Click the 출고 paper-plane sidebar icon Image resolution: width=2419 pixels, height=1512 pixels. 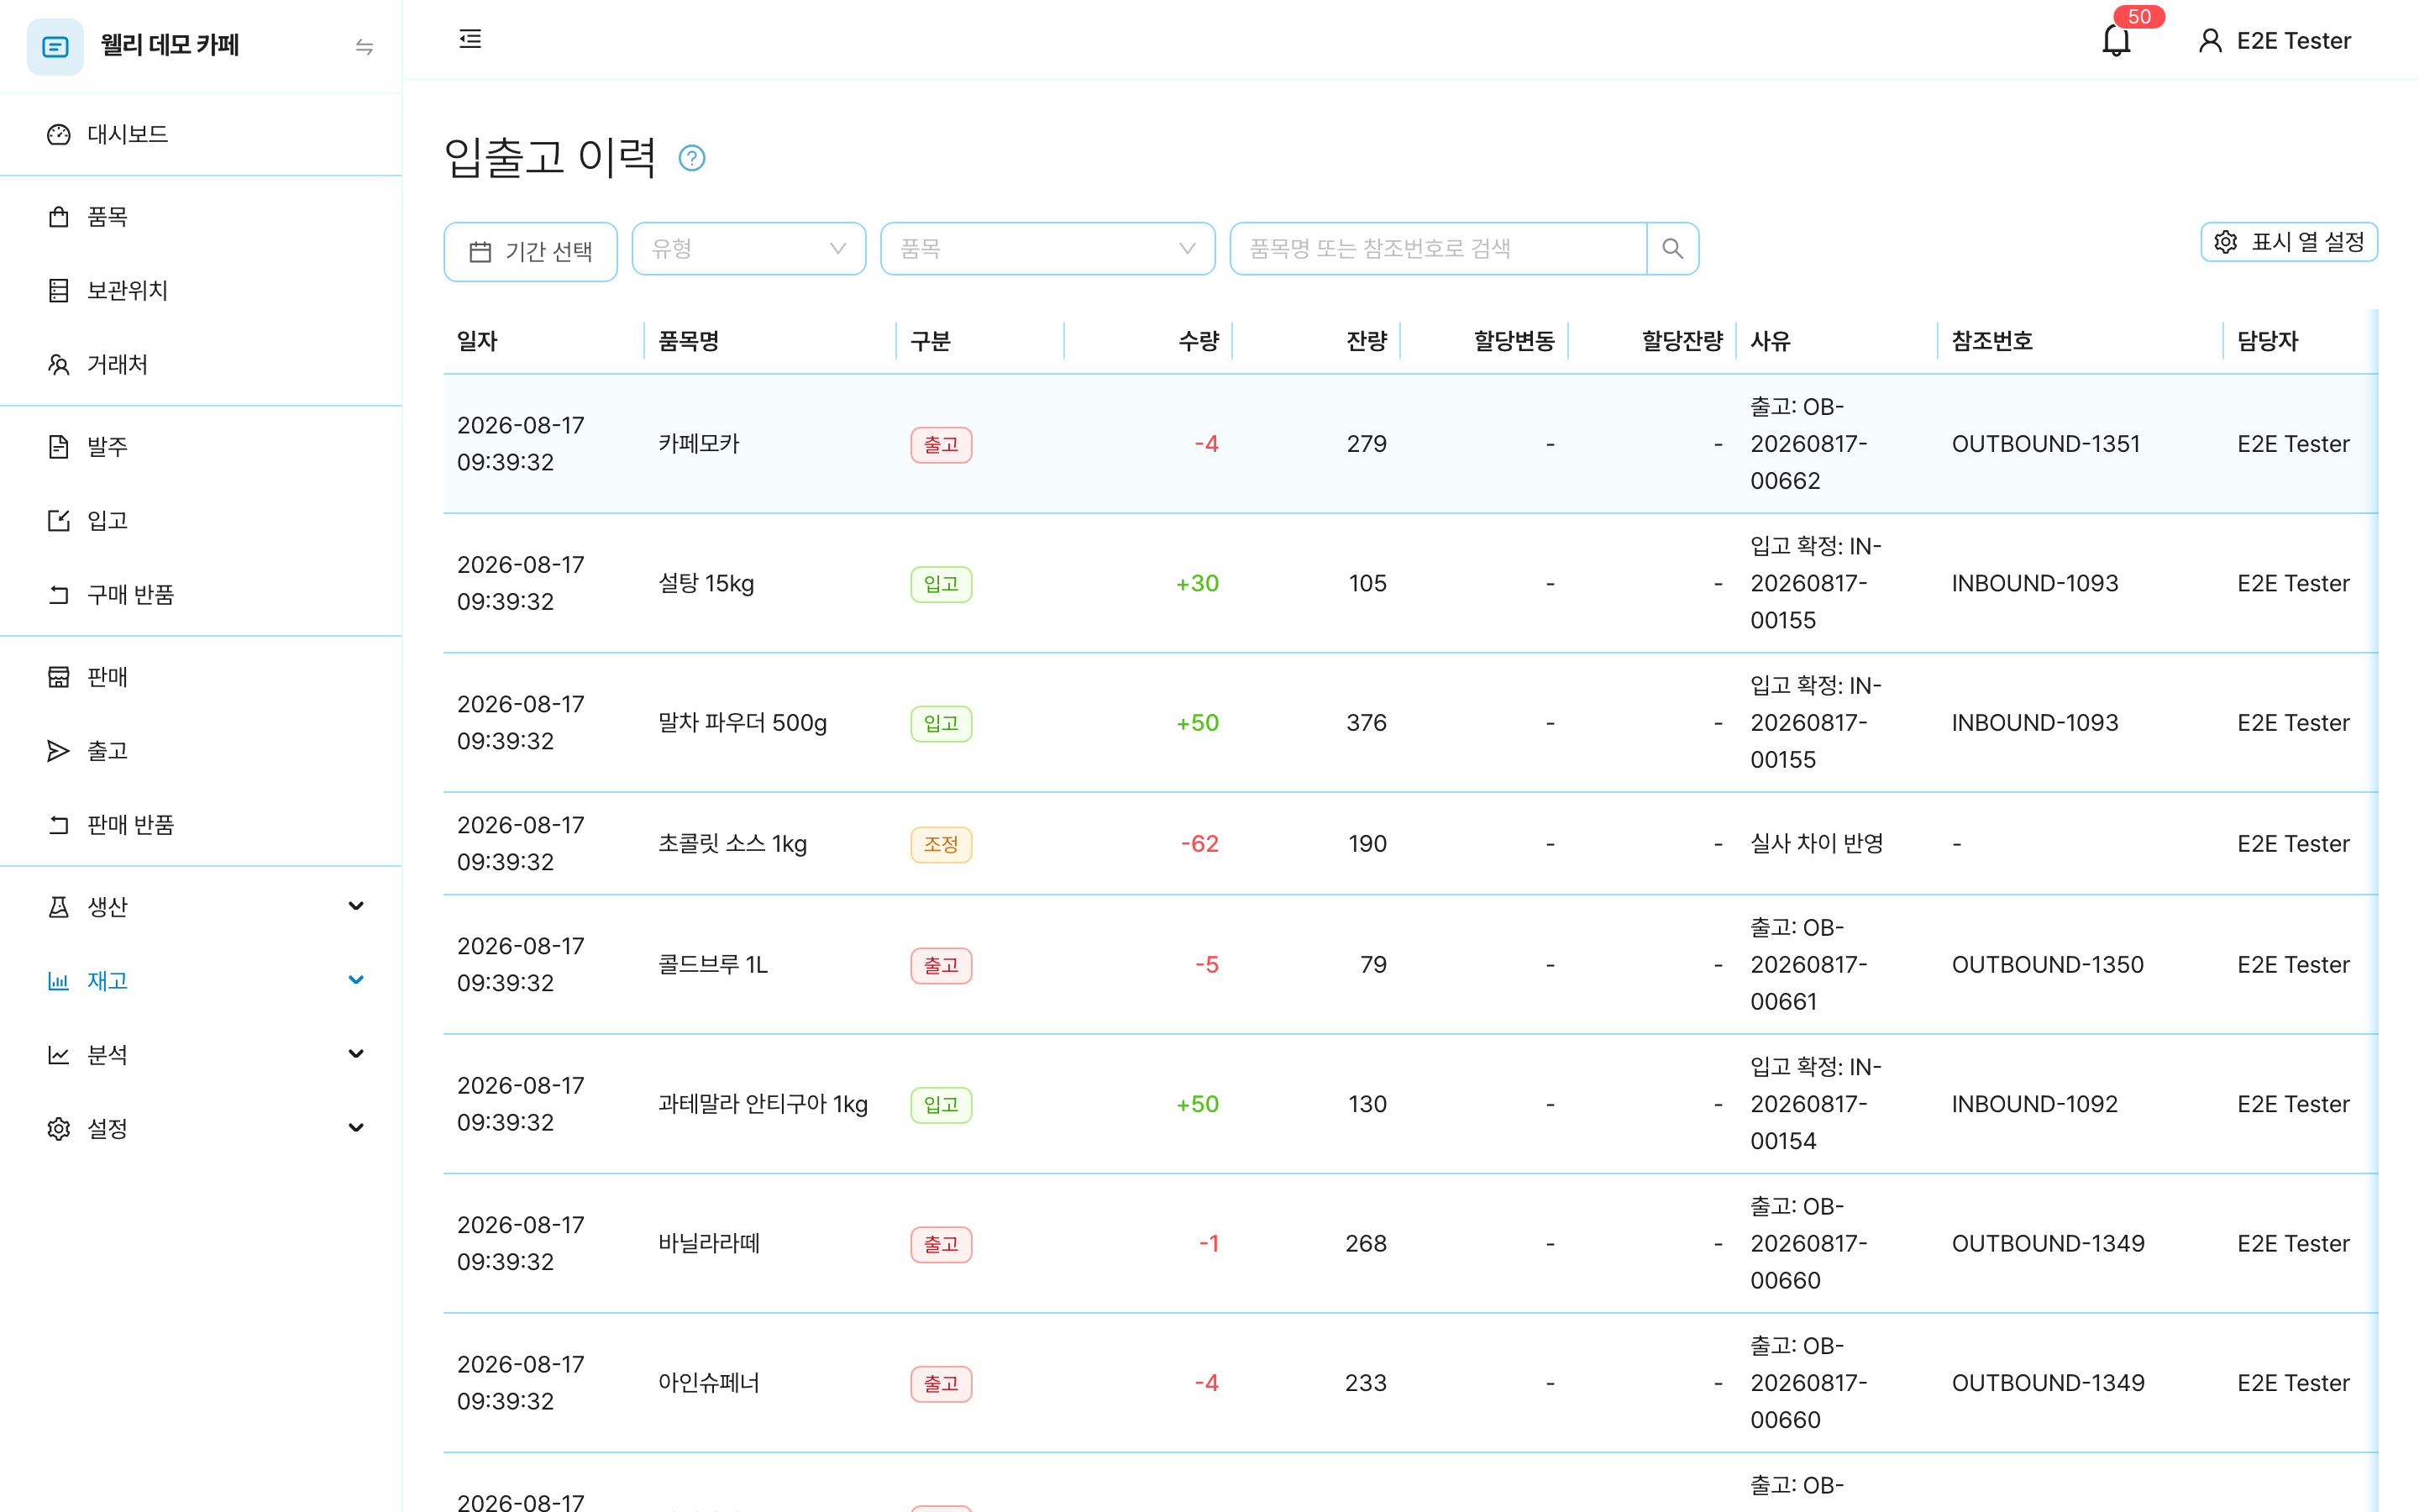tap(59, 751)
